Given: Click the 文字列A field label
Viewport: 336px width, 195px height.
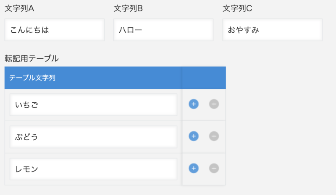Looking at the screenshot, I should (x=19, y=8).
